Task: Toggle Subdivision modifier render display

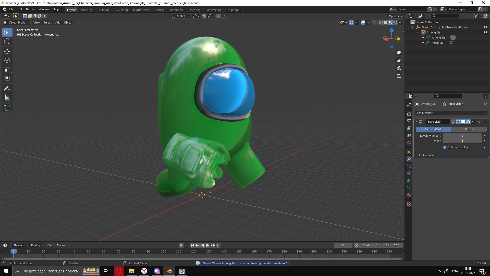Action: coord(468,122)
